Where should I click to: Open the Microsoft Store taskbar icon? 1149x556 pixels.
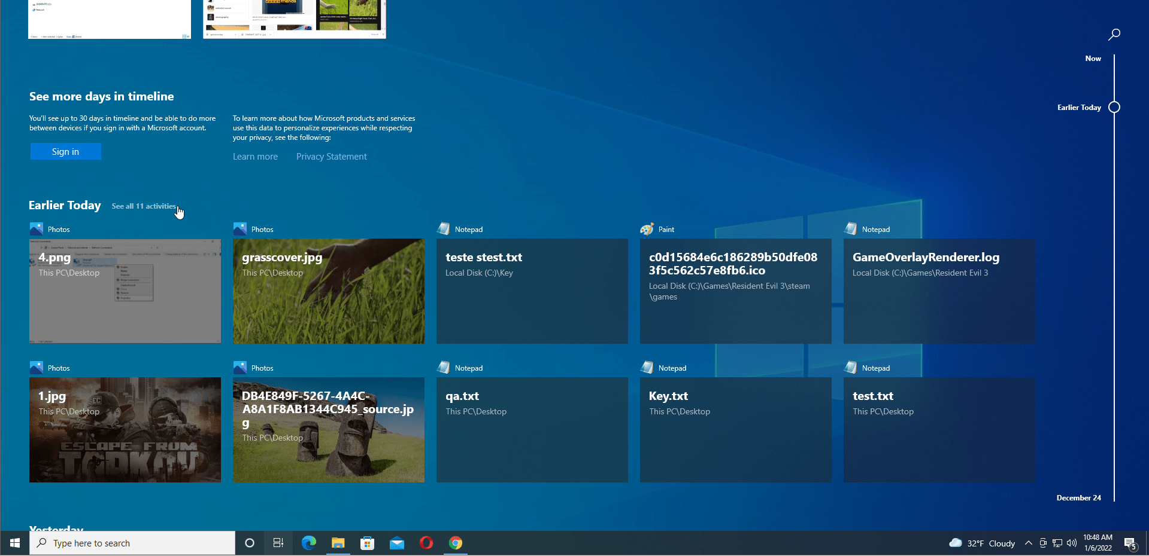pos(367,543)
